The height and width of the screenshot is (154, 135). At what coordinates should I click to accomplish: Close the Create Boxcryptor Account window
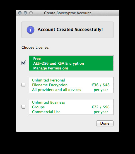(x=20, y=13)
